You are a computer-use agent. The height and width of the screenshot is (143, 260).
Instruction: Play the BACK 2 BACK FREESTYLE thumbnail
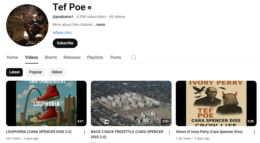[x=131, y=103]
